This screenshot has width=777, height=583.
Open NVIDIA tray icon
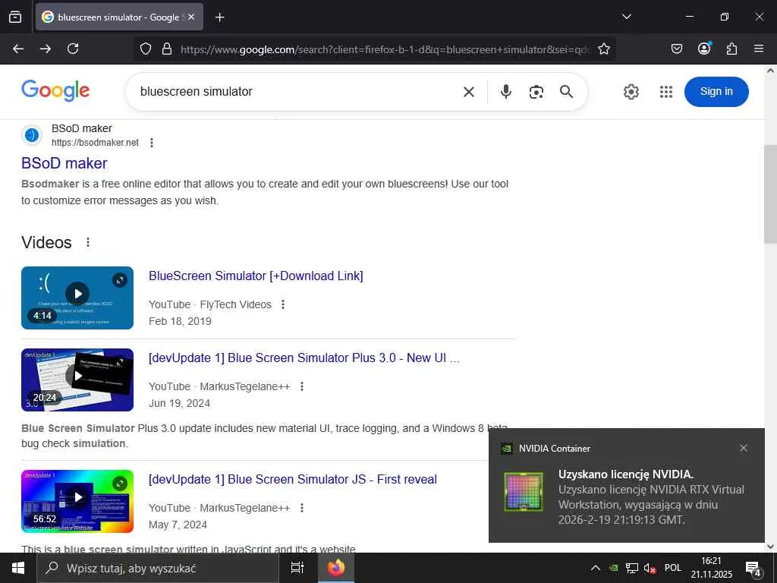coord(613,568)
